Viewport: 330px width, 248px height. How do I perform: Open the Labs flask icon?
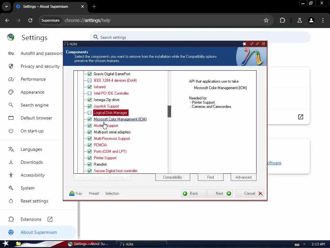[x=299, y=20]
